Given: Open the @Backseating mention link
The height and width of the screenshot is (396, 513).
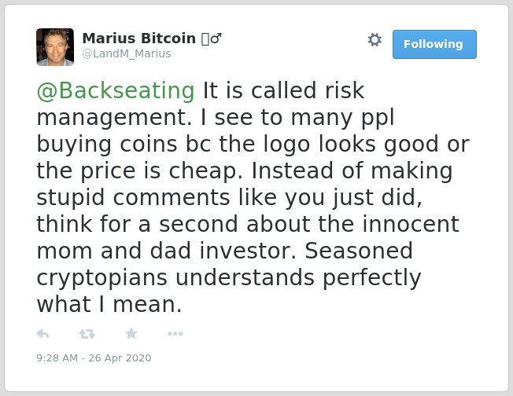Looking at the screenshot, I should (x=116, y=90).
